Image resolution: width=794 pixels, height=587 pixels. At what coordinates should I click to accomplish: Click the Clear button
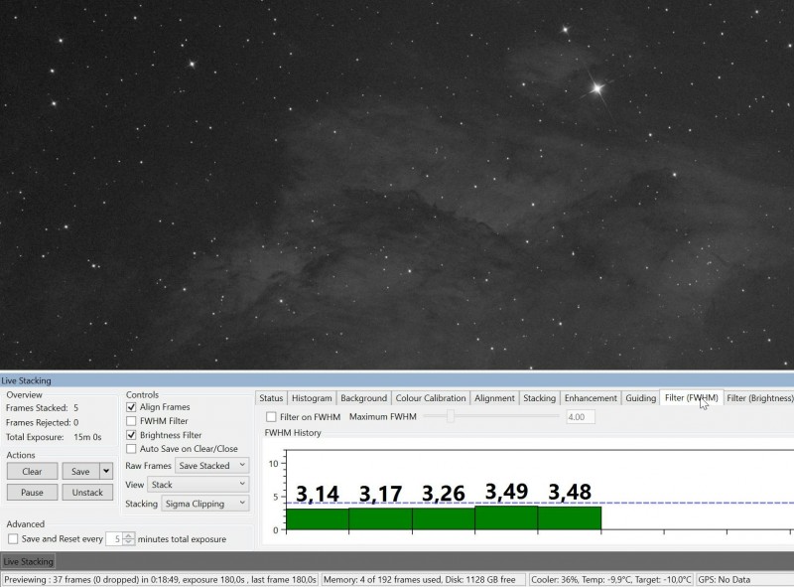[x=32, y=471]
